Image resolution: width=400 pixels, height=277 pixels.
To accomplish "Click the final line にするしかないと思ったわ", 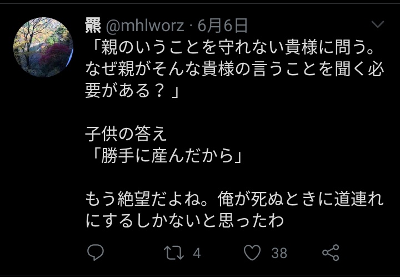I will (184, 220).
